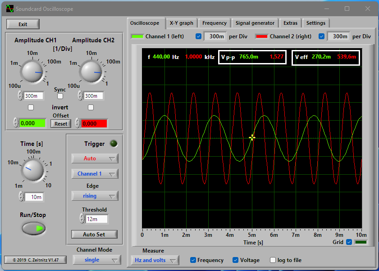
Task: Click the yellow crosshair cursor on graph
Action: point(252,137)
